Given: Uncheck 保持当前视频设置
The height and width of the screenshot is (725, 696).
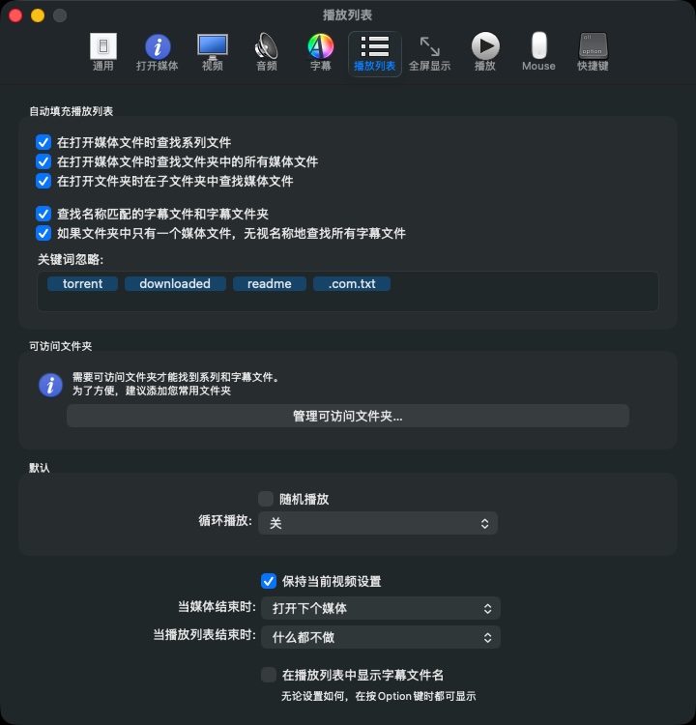Looking at the screenshot, I should (269, 581).
